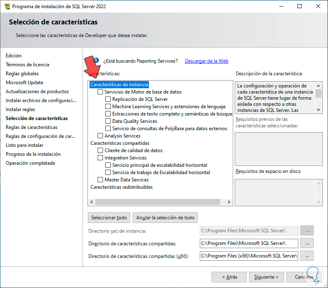Viewport: 328px width, 288px height.
Task: Select the Actualizaciones de productos step
Action: 37,92
